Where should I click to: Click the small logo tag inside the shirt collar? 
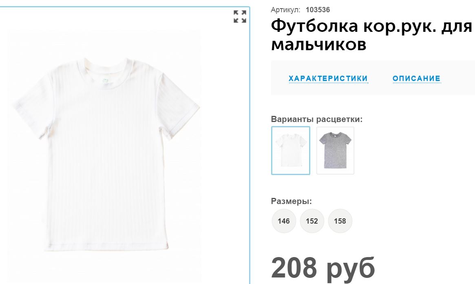pyautogui.click(x=105, y=81)
